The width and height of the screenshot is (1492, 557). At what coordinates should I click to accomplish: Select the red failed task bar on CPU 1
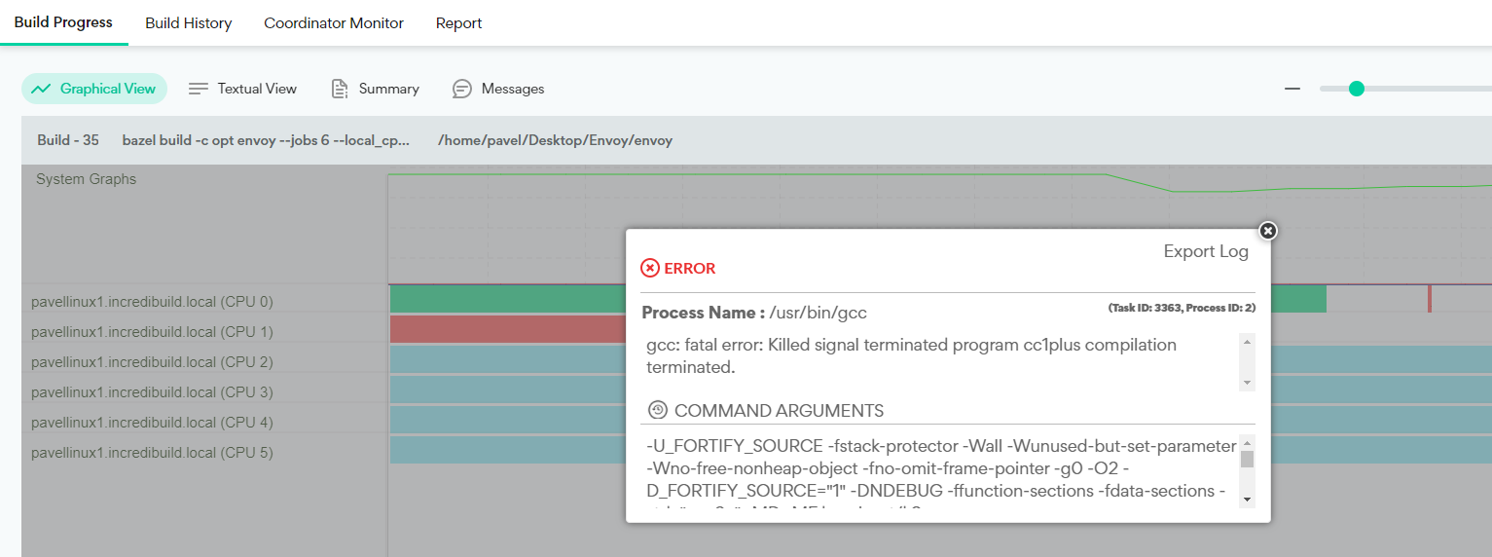(x=506, y=330)
